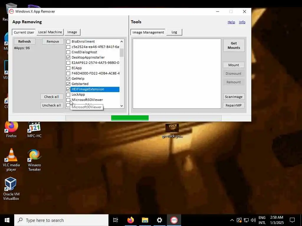This screenshot has width=302, height=226.
Task: Switch to the Image tab
Action: (x=72, y=32)
